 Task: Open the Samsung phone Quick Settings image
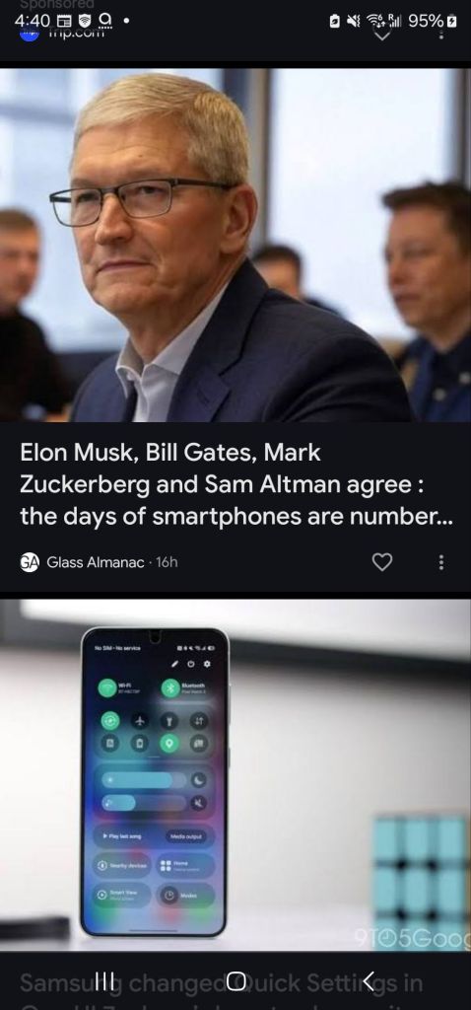click(x=235, y=775)
